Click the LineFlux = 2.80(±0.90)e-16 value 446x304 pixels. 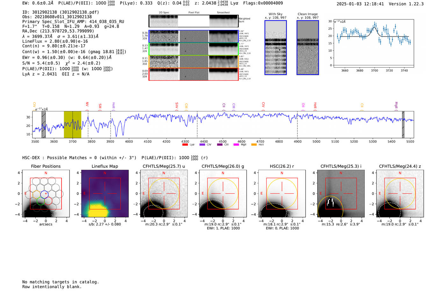55,41
